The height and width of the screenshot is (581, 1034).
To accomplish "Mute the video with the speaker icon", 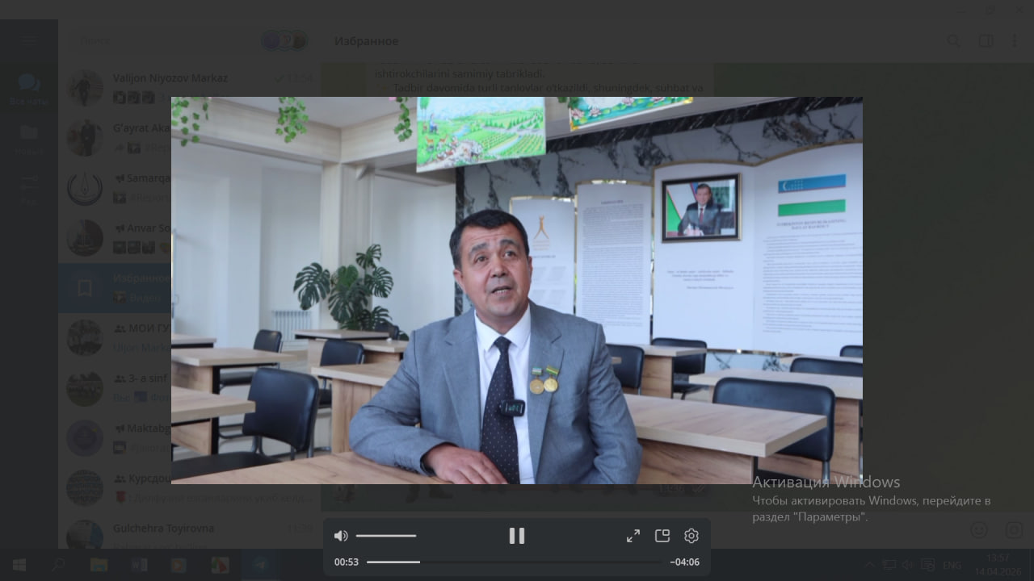I will point(341,536).
